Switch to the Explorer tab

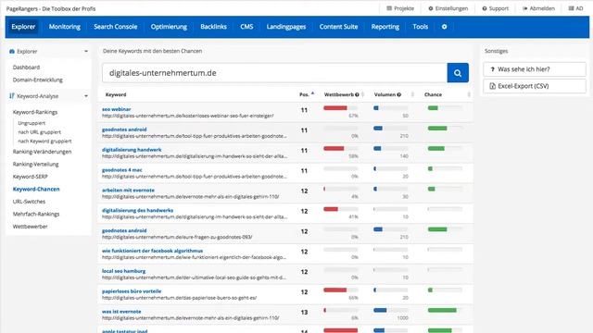coord(23,27)
